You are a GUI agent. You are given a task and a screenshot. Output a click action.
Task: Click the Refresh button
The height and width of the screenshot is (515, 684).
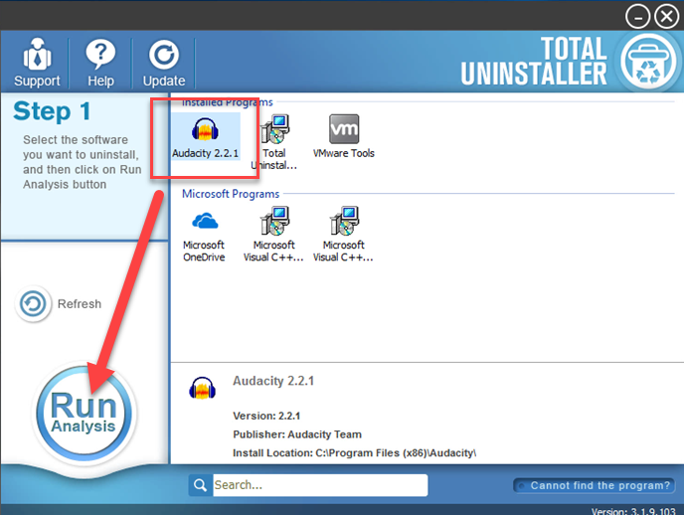pyautogui.click(x=58, y=303)
